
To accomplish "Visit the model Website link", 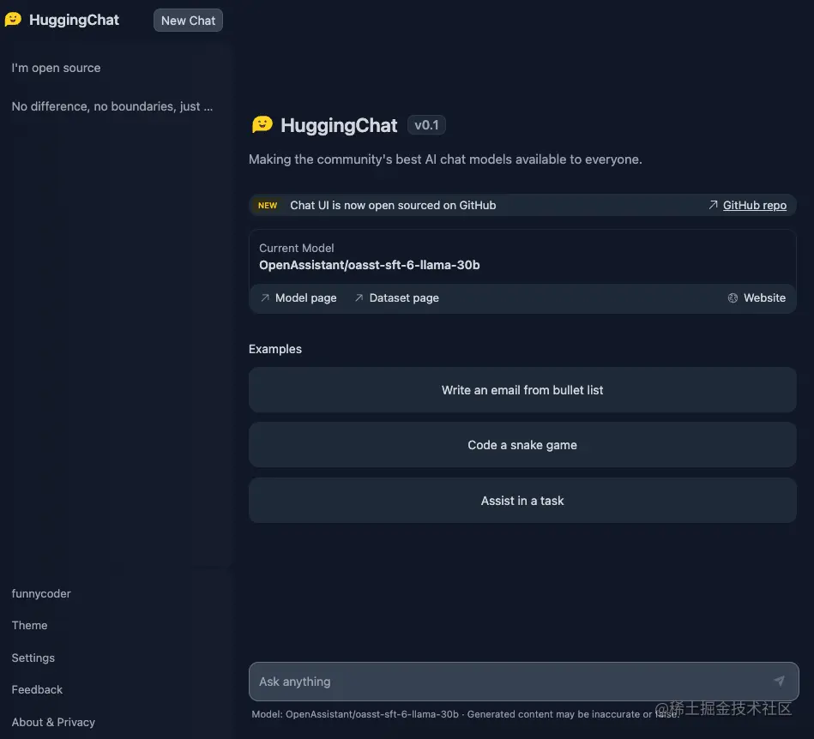I will 764,297.
